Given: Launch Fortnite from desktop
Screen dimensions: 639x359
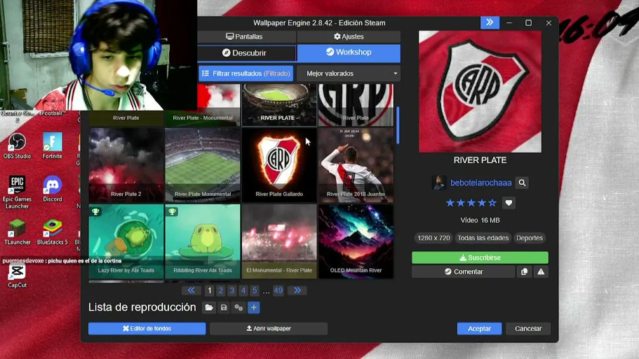Looking at the screenshot, I should 52,146.
